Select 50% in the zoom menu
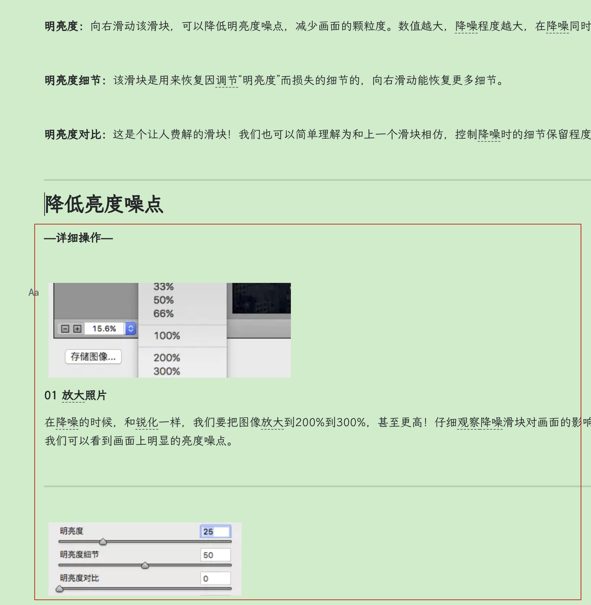The image size is (591, 605). (164, 300)
